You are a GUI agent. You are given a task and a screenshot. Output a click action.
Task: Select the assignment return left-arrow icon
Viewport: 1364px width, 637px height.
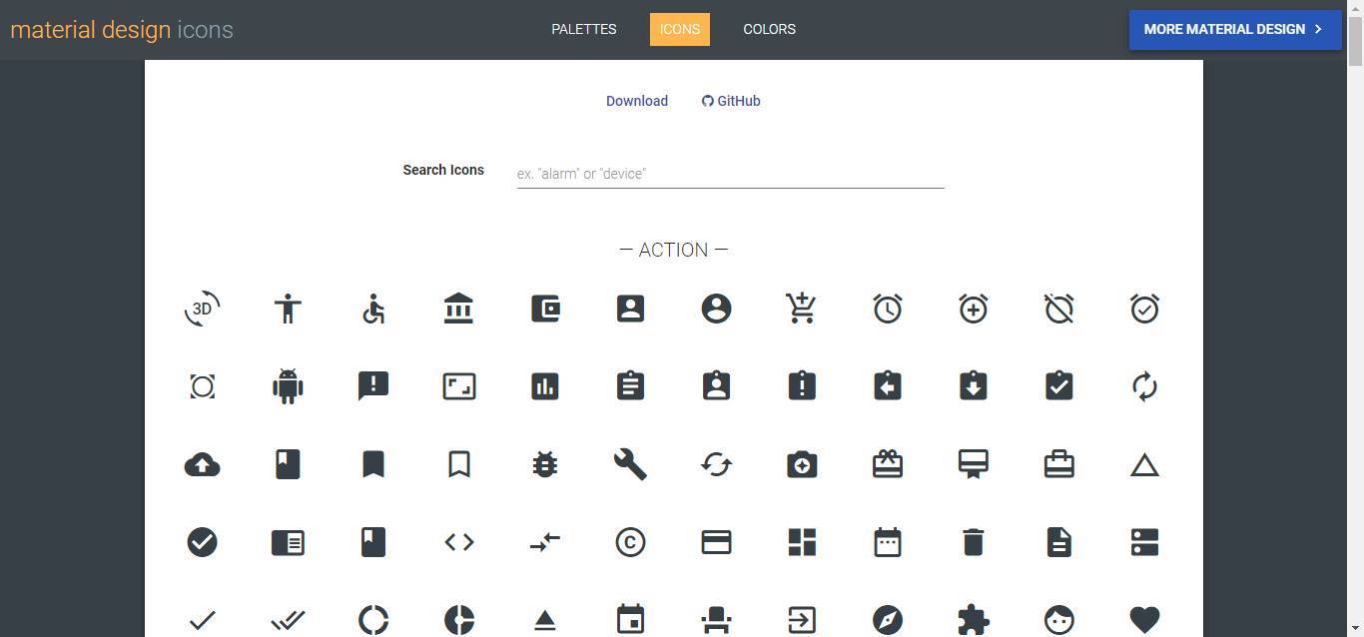point(888,386)
